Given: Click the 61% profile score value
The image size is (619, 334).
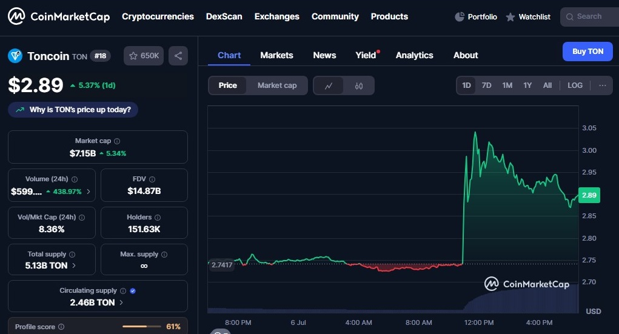Looking at the screenshot, I should click(x=173, y=327).
